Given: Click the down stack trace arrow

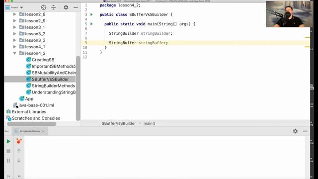Looking at the screenshot, I should (19, 160).
